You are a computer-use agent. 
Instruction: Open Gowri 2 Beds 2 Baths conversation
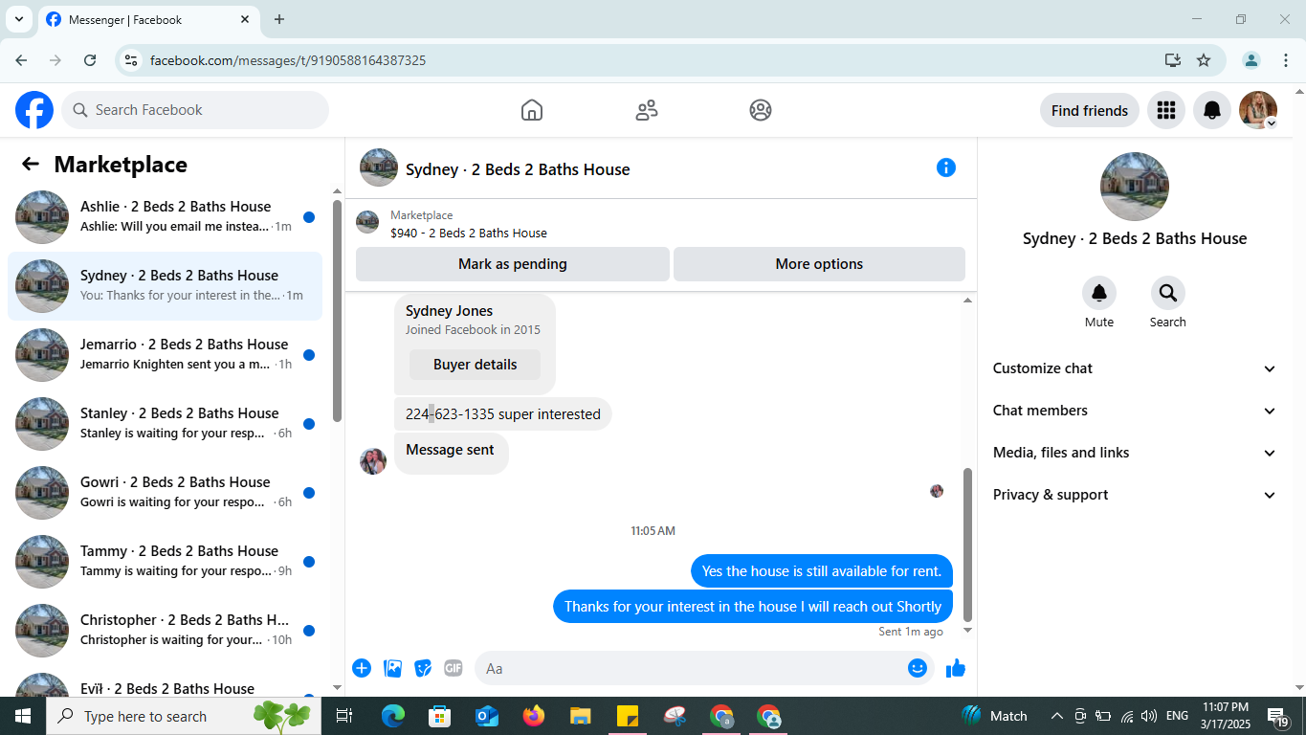165,493
